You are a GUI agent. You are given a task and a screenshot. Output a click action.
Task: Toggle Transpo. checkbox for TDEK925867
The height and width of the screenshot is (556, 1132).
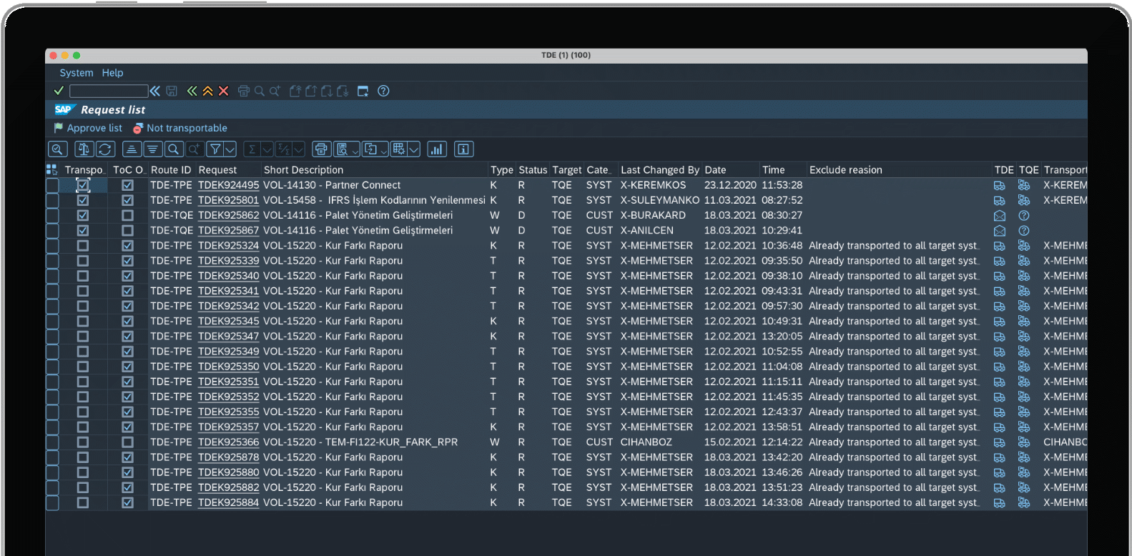click(x=83, y=230)
